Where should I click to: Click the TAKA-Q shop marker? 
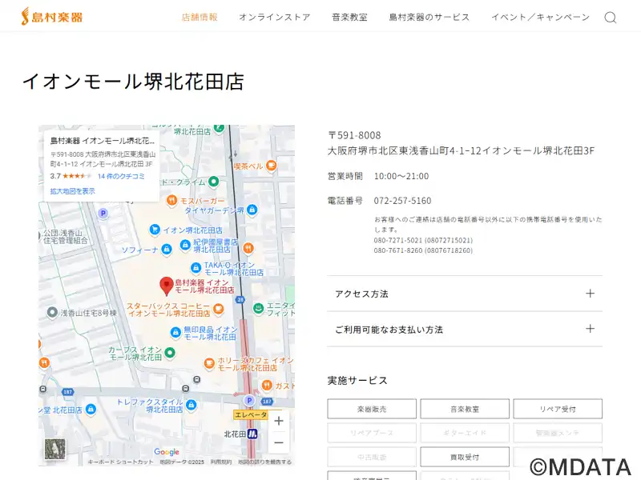pyautogui.click(x=196, y=268)
